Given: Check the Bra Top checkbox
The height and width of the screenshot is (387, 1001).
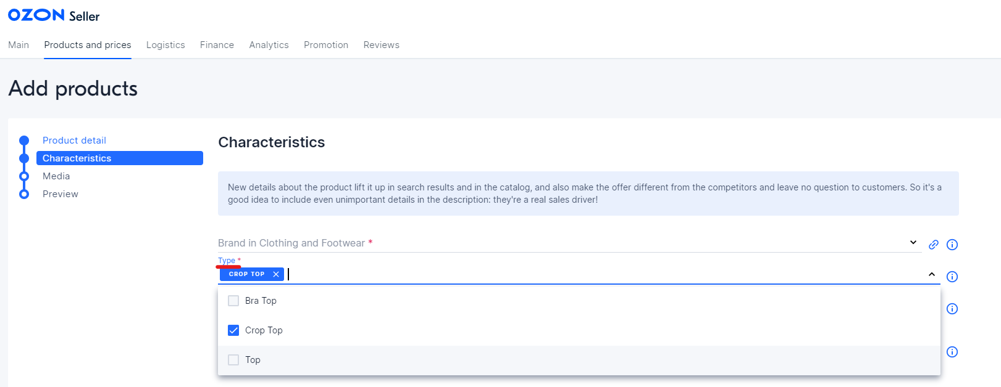Looking at the screenshot, I should [x=233, y=301].
